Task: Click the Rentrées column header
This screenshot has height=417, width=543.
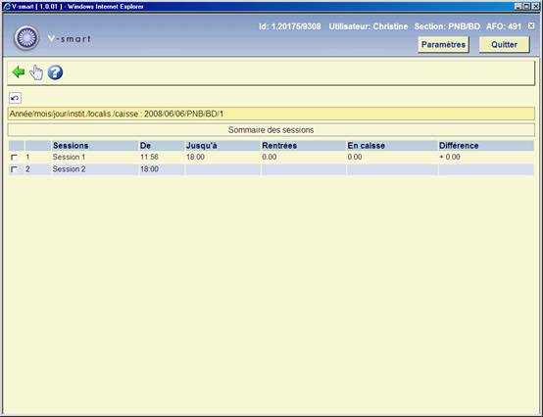Action: pos(279,146)
